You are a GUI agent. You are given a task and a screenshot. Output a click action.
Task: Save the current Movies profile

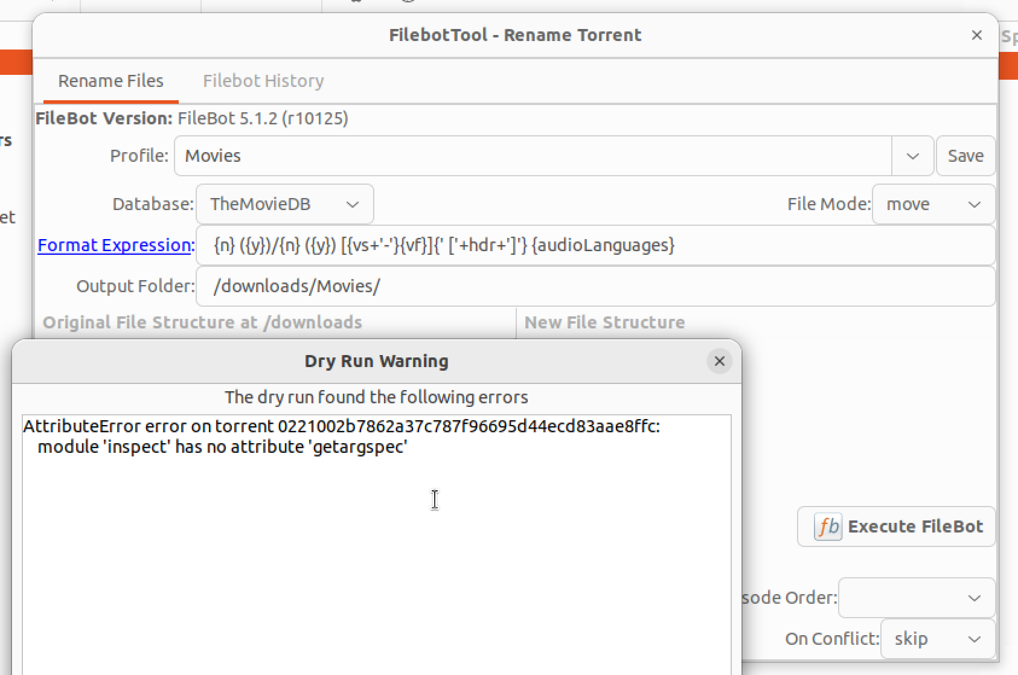click(965, 156)
